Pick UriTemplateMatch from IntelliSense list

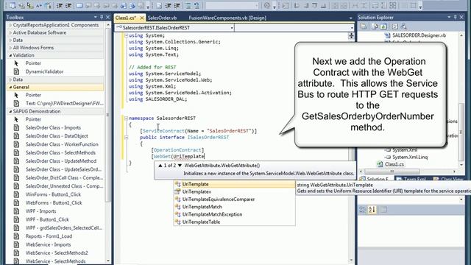click(x=235, y=207)
